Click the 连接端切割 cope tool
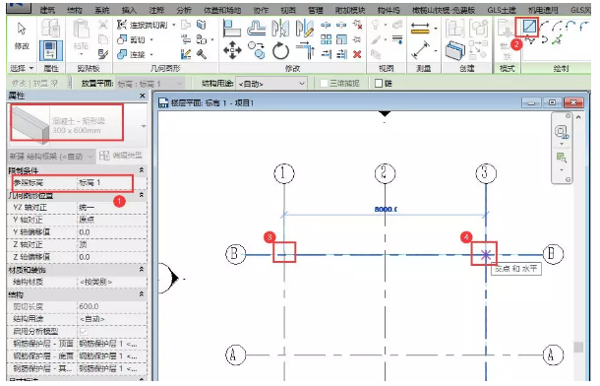 pyautogui.click(x=143, y=26)
